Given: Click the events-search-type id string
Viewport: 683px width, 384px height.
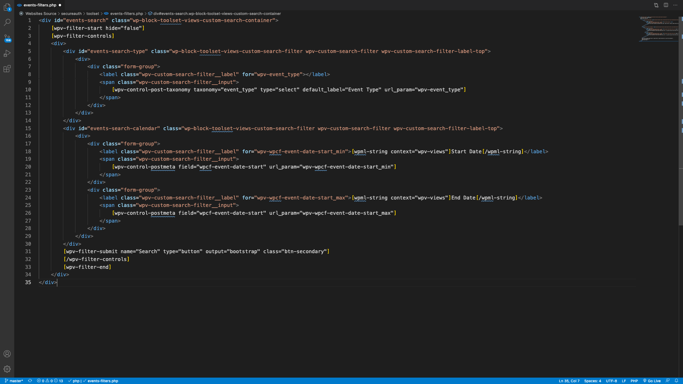Looking at the screenshot, I should pyautogui.click(x=117, y=51).
